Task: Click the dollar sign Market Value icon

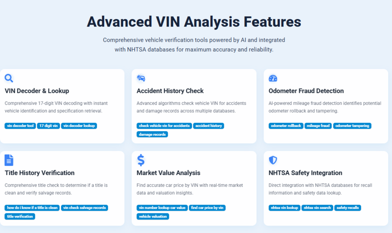Action: [x=141, y=160]
